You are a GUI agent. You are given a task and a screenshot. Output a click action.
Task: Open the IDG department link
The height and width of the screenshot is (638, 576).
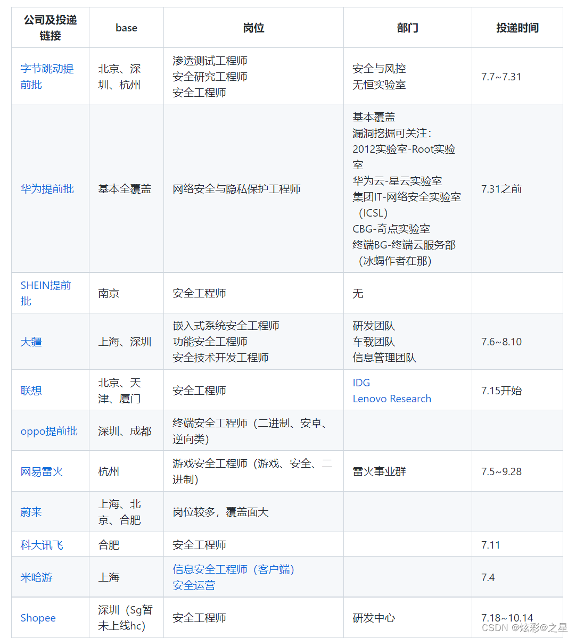tap(361, 383)
